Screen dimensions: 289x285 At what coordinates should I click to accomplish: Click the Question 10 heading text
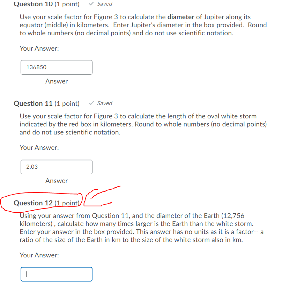click(33, 4)
